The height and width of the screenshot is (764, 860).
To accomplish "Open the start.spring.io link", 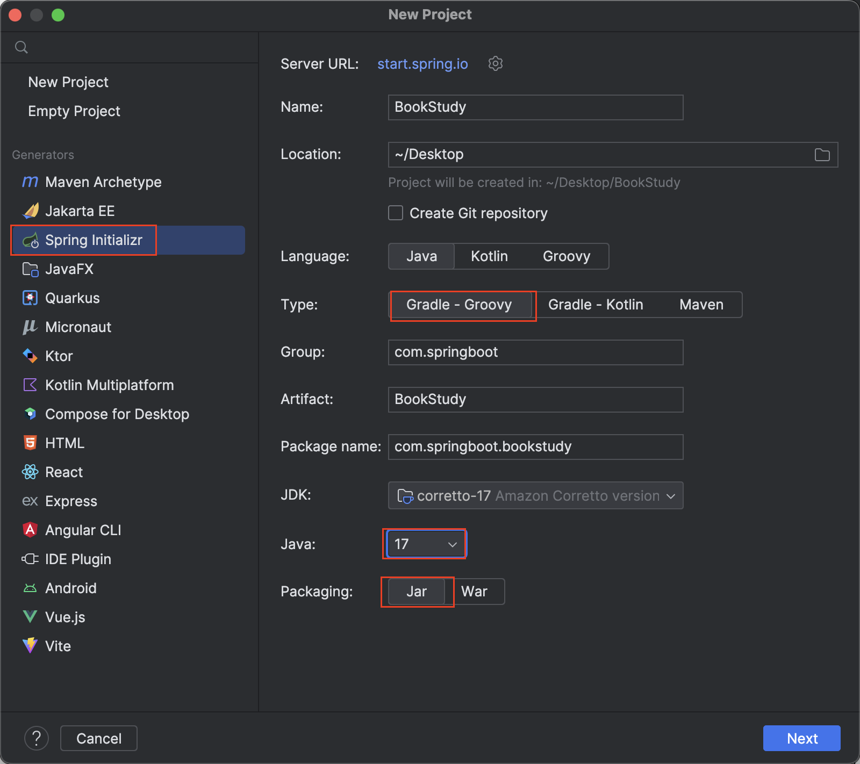I will tap(422, 64).
